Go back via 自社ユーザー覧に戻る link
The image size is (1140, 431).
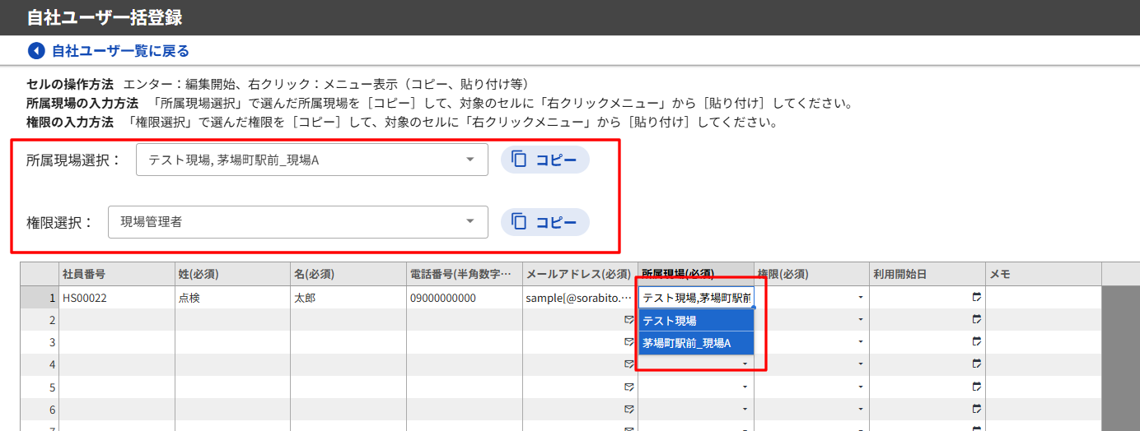pos(120,51)
